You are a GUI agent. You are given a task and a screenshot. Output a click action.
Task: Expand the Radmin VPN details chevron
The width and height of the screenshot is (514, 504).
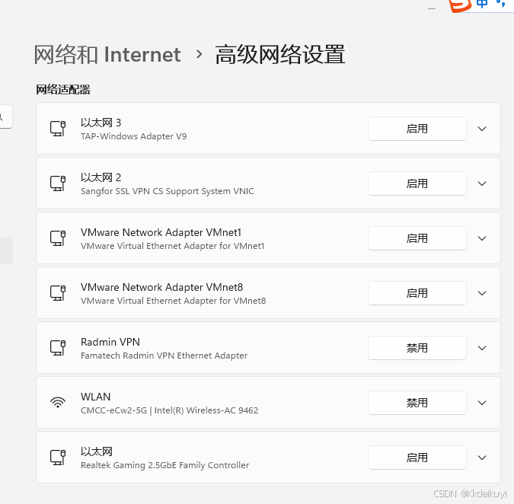tap(482, 348)
